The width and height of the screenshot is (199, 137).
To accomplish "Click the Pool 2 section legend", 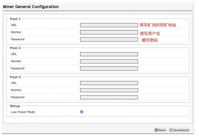I will [x=15, y=48].
